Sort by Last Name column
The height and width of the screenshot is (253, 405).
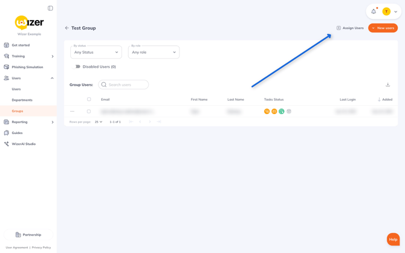click(x=236, y=100)
